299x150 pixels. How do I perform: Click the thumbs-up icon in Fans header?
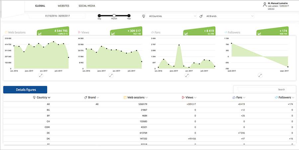pyautogui.click(x=234, y=97)
